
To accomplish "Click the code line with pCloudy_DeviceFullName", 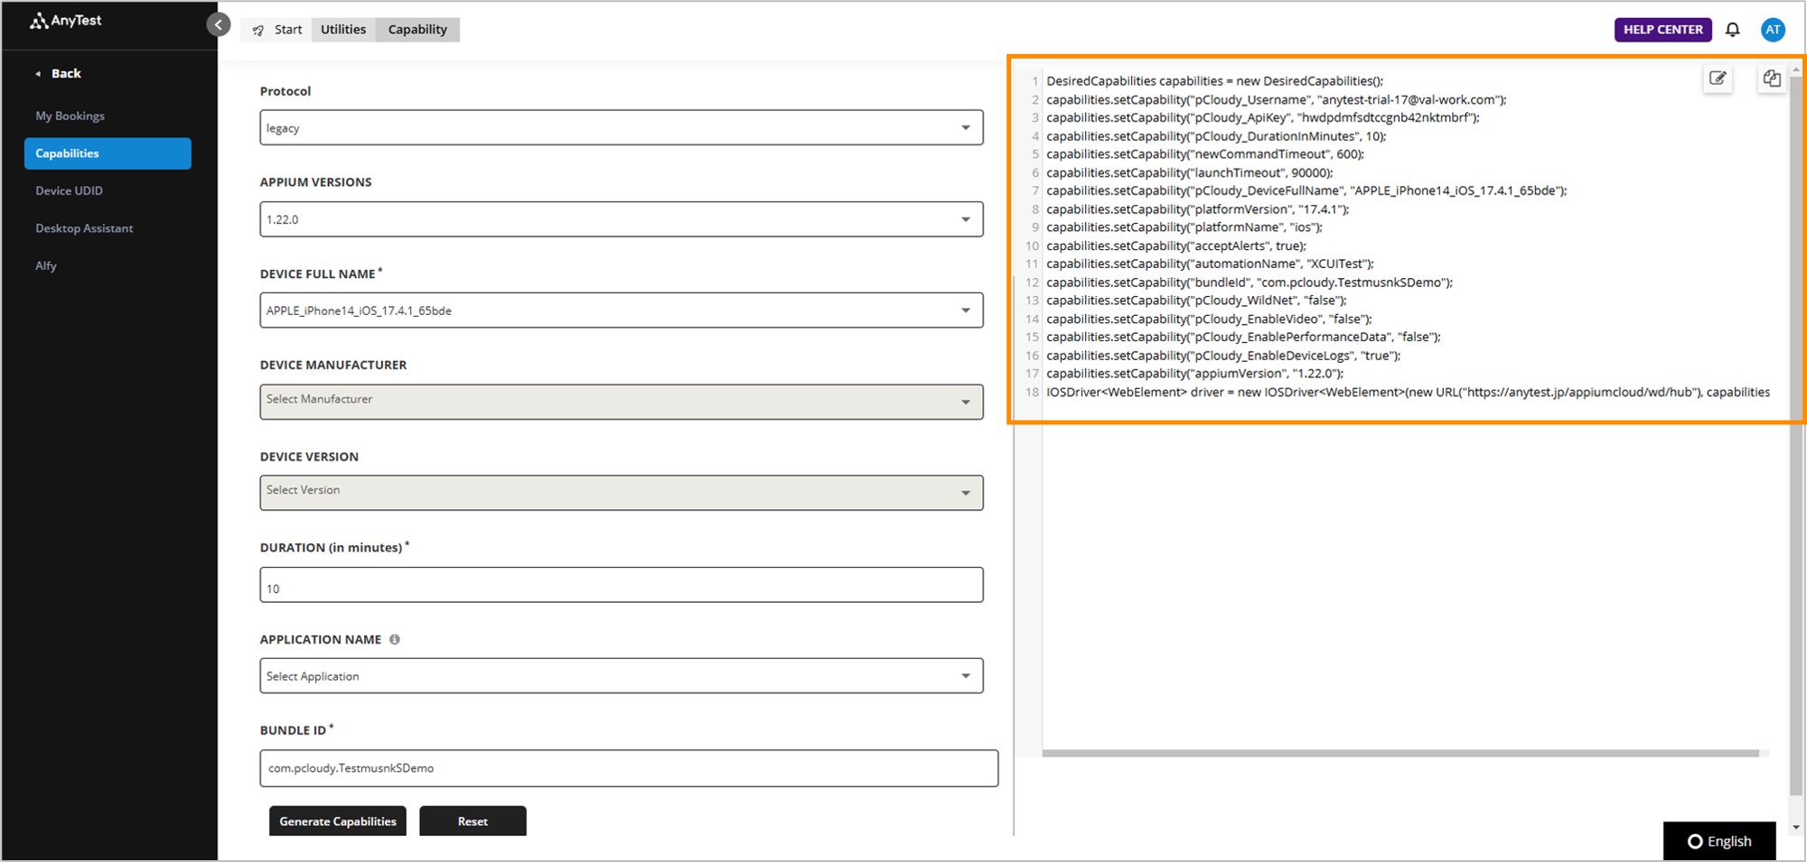I will click(x=1306, y=190).
